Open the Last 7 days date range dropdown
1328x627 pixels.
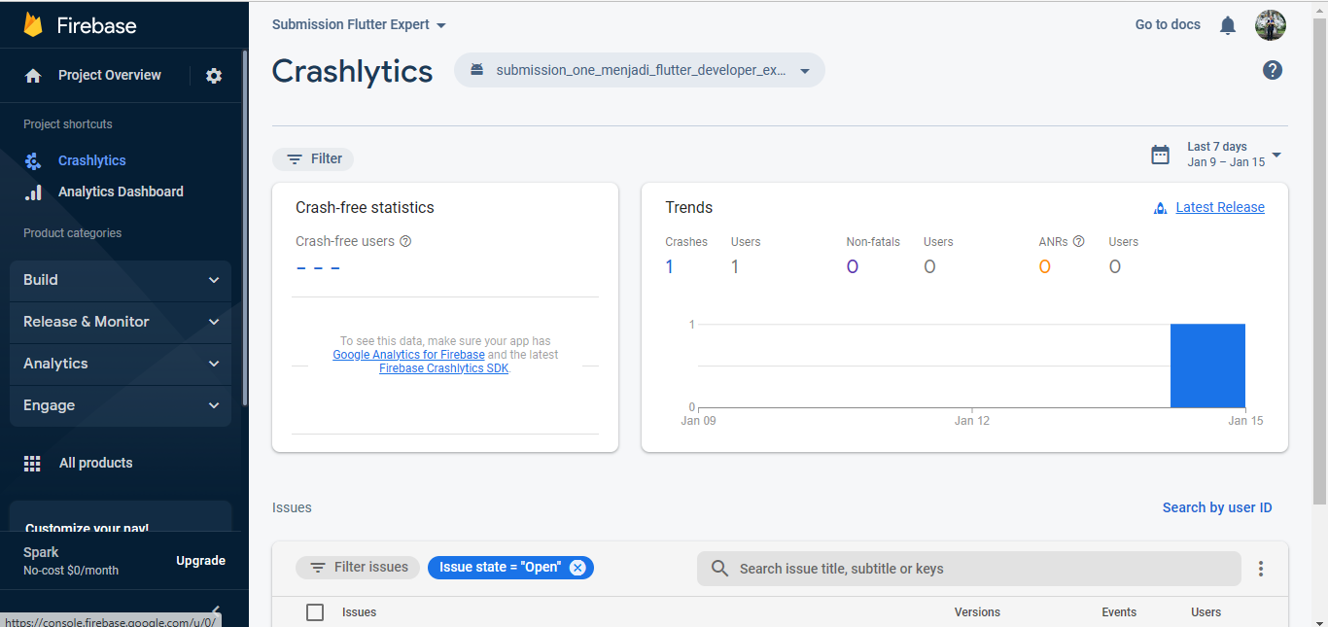click(x=1276, y=154)
